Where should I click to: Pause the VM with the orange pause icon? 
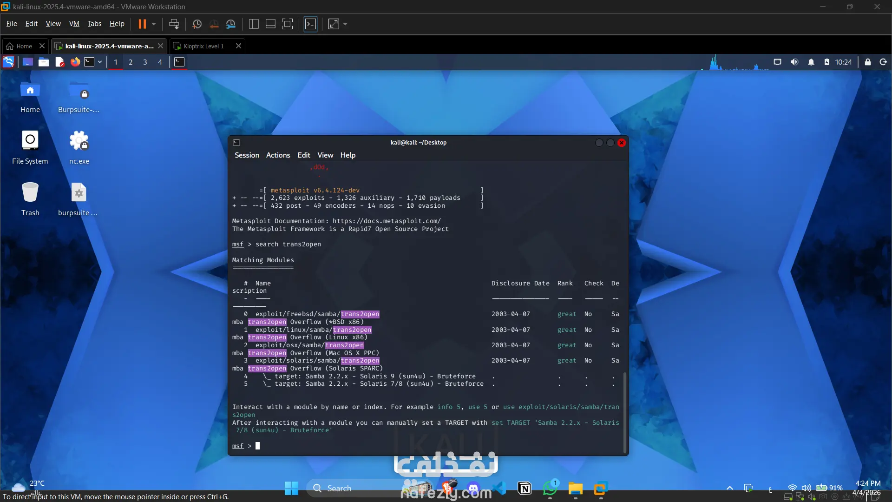click(x=142, y=24)
